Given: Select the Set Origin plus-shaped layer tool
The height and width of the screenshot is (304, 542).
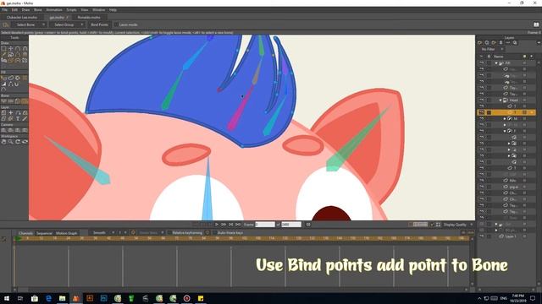Looking at the screenshot, I should 11,112.
